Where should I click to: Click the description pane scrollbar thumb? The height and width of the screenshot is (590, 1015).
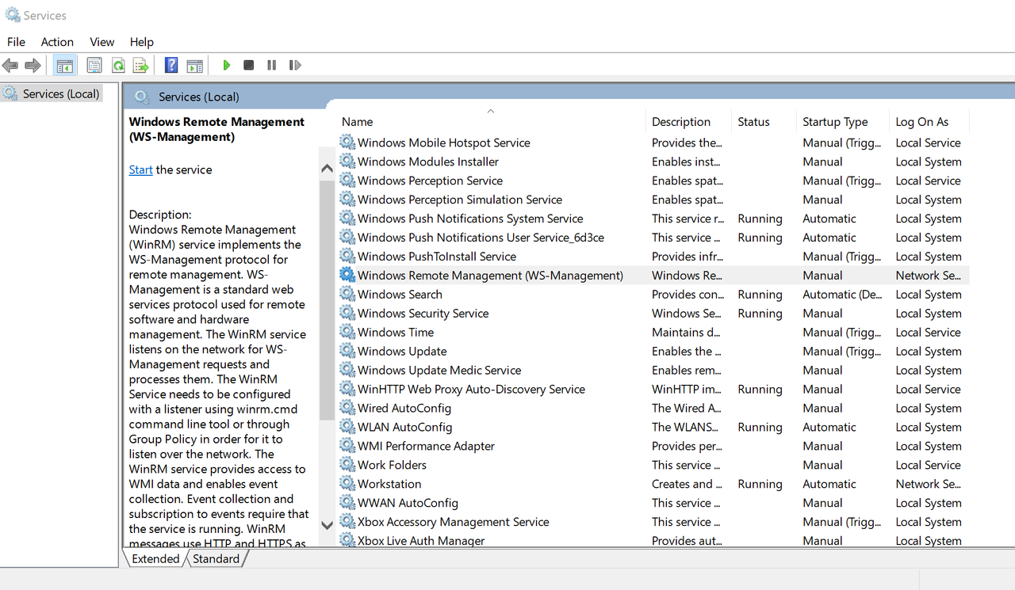point(327,300)
